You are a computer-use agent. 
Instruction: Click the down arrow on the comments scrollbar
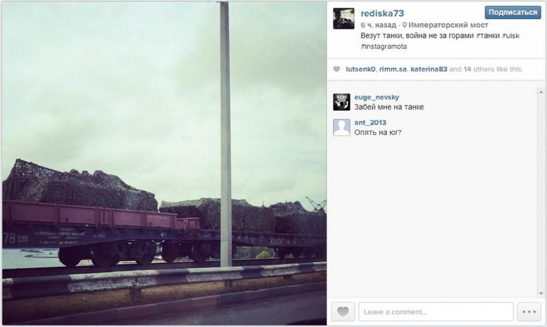[x=541, y=294]
